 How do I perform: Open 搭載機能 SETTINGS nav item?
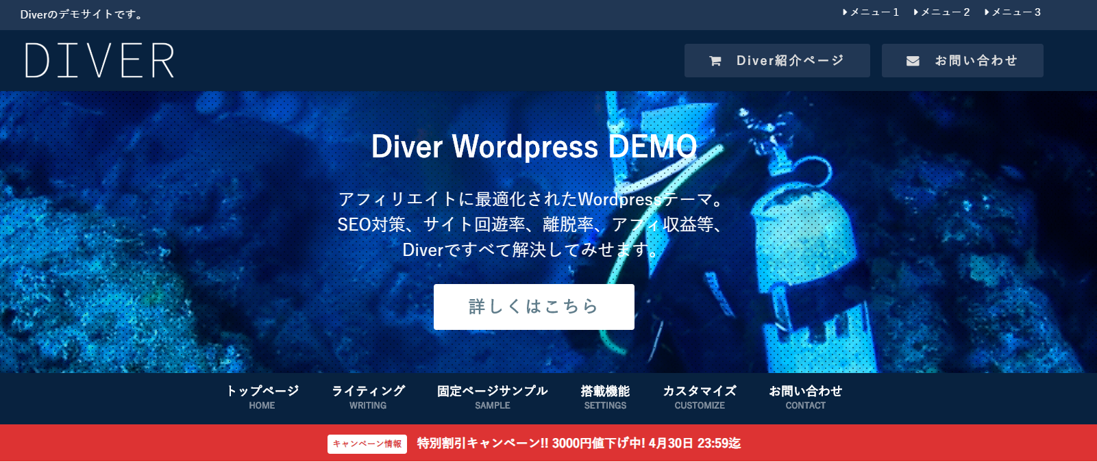click(x=605, y=397)
